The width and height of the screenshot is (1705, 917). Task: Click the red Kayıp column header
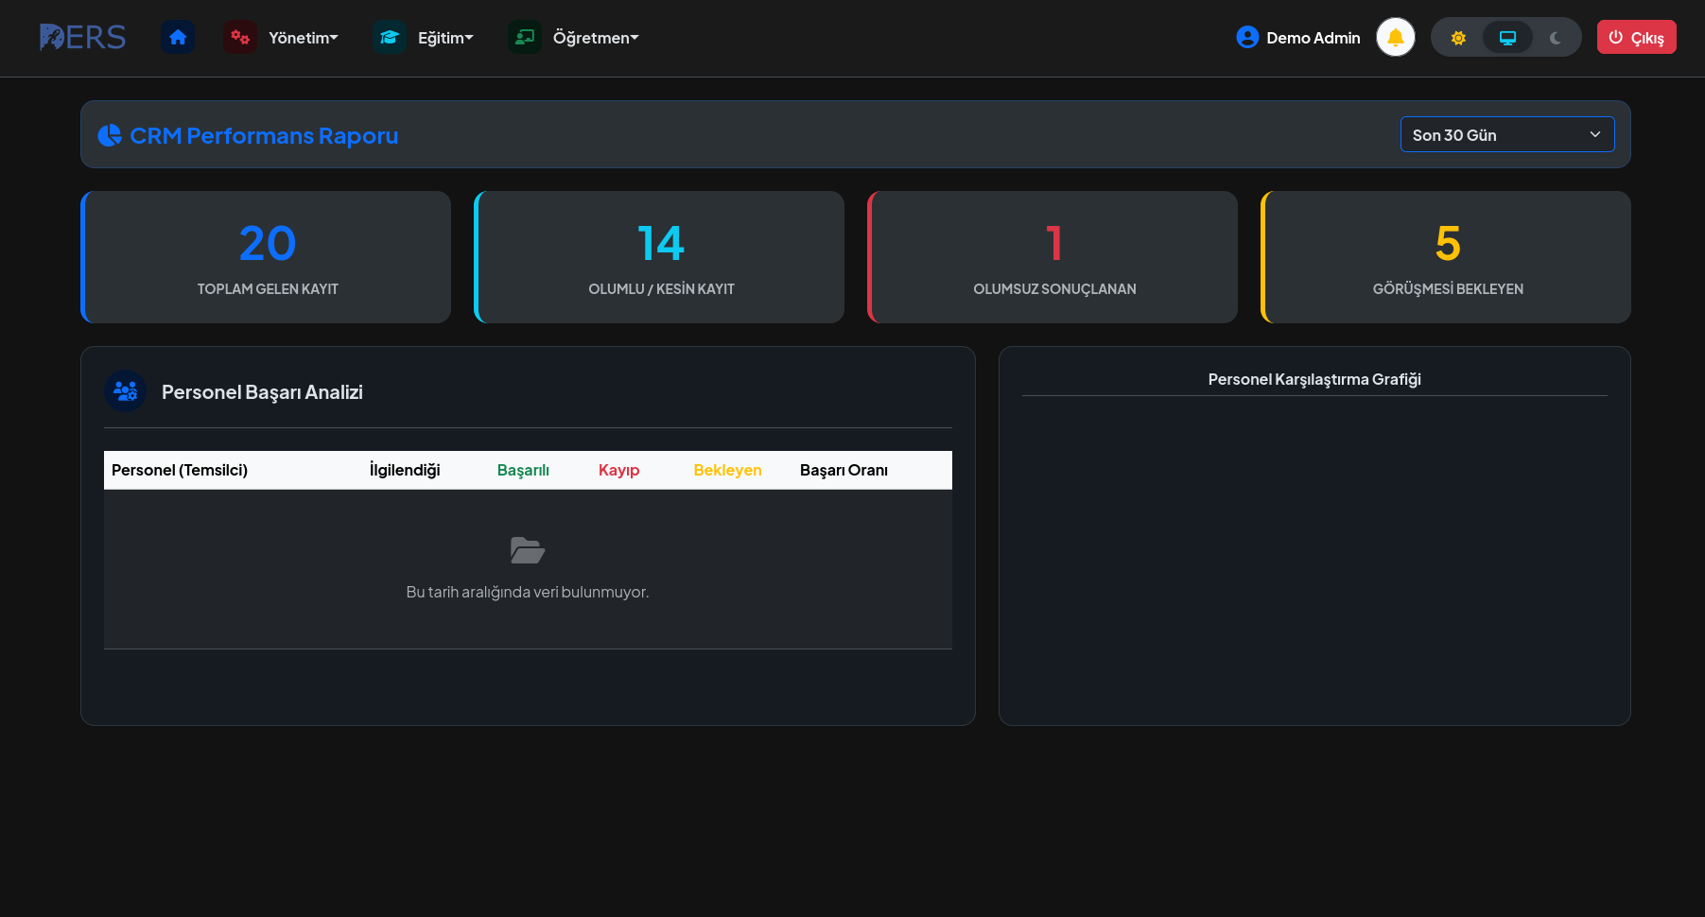coord(619,470)
